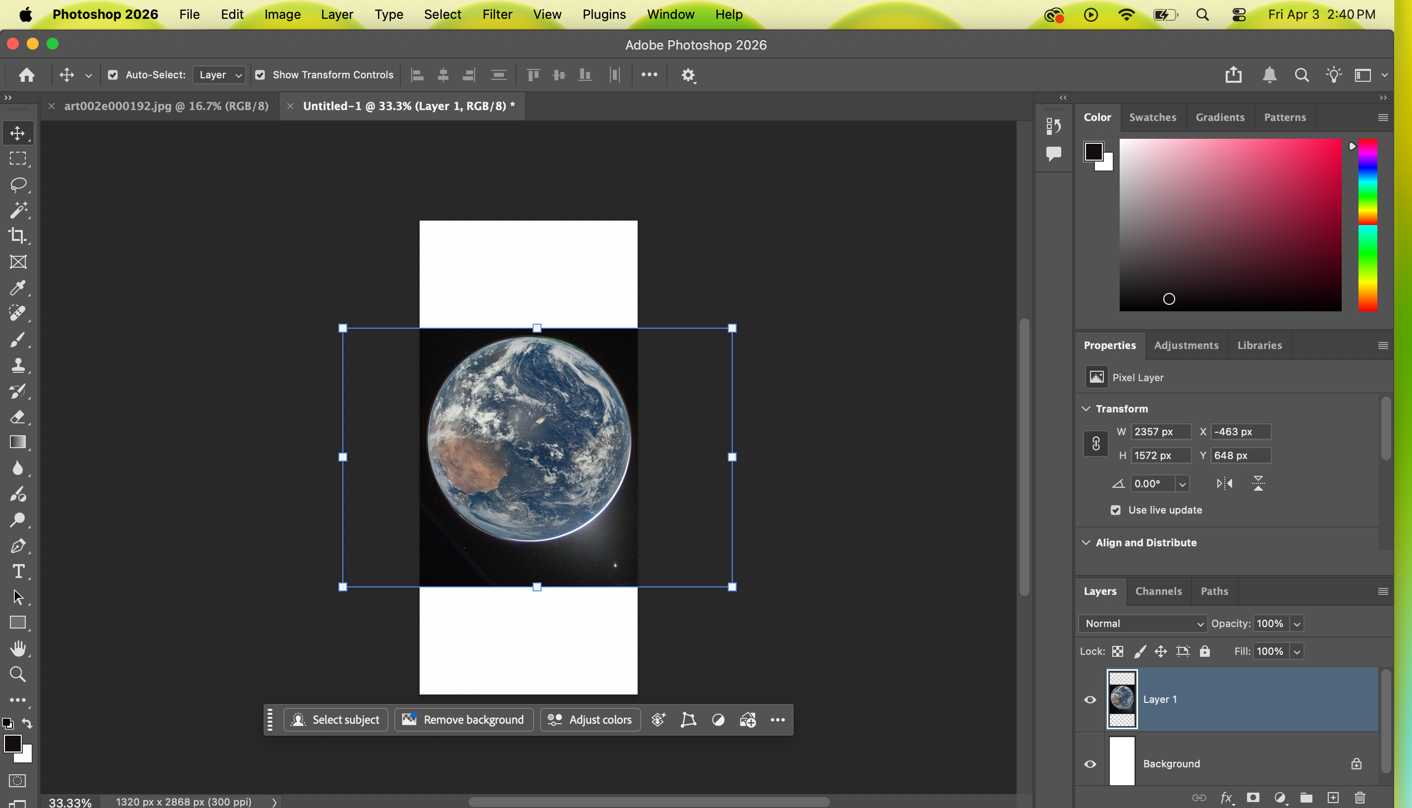Select the Crop tool
This screenshot has height=808, width=1412.
point(18,236)
